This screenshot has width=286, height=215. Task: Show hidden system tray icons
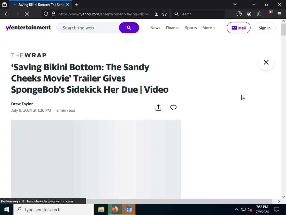(x=236, y=209)
